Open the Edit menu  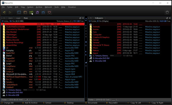point(17,7)
